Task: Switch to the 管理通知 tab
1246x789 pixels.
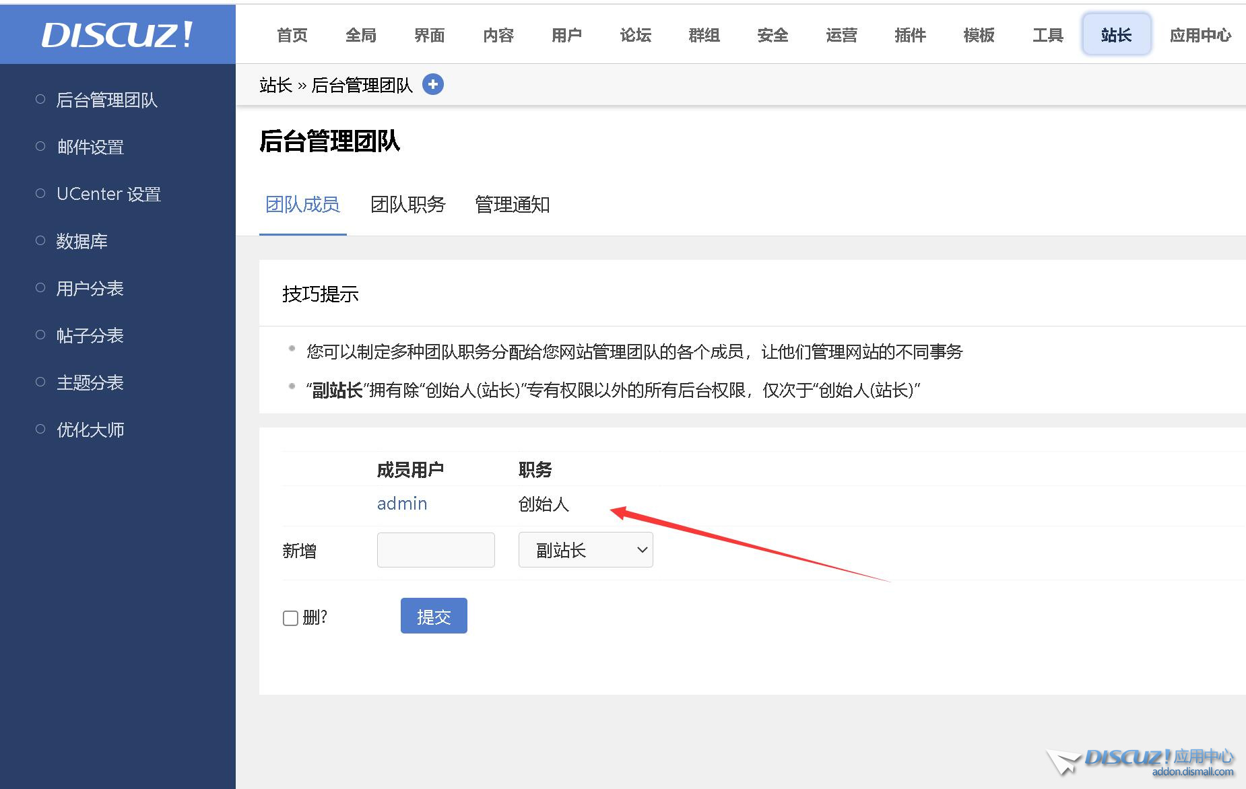Action: (x=512, y=205)
